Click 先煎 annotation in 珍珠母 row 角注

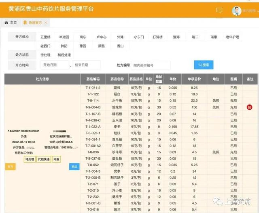pos(216,152)
